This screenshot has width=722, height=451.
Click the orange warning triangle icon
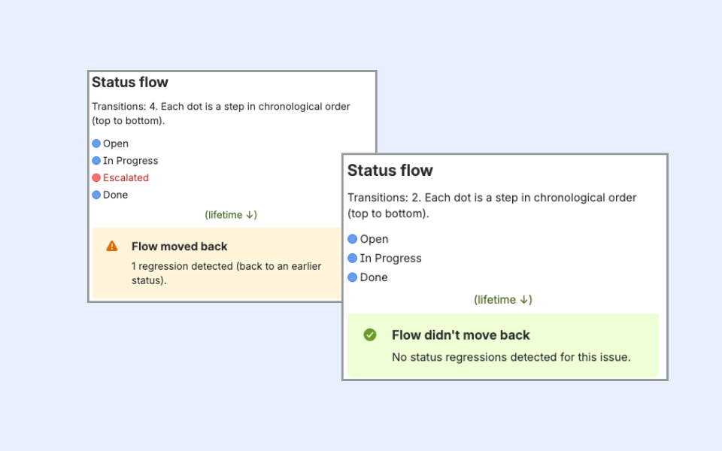112,246
